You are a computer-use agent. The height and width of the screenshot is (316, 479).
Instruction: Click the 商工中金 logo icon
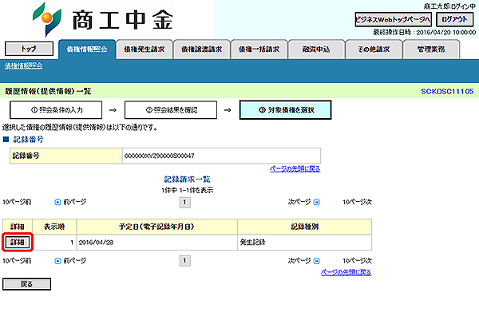pyautogui.click(x=47, y=19)
